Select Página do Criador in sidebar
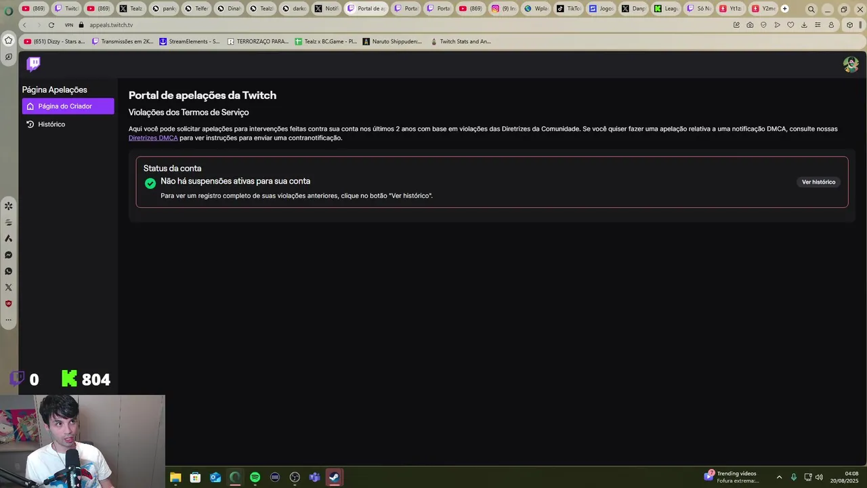 pyautogui.click(x=68, y=106)
